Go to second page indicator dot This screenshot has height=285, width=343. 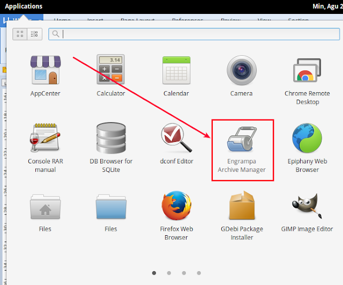click(169, 273)
